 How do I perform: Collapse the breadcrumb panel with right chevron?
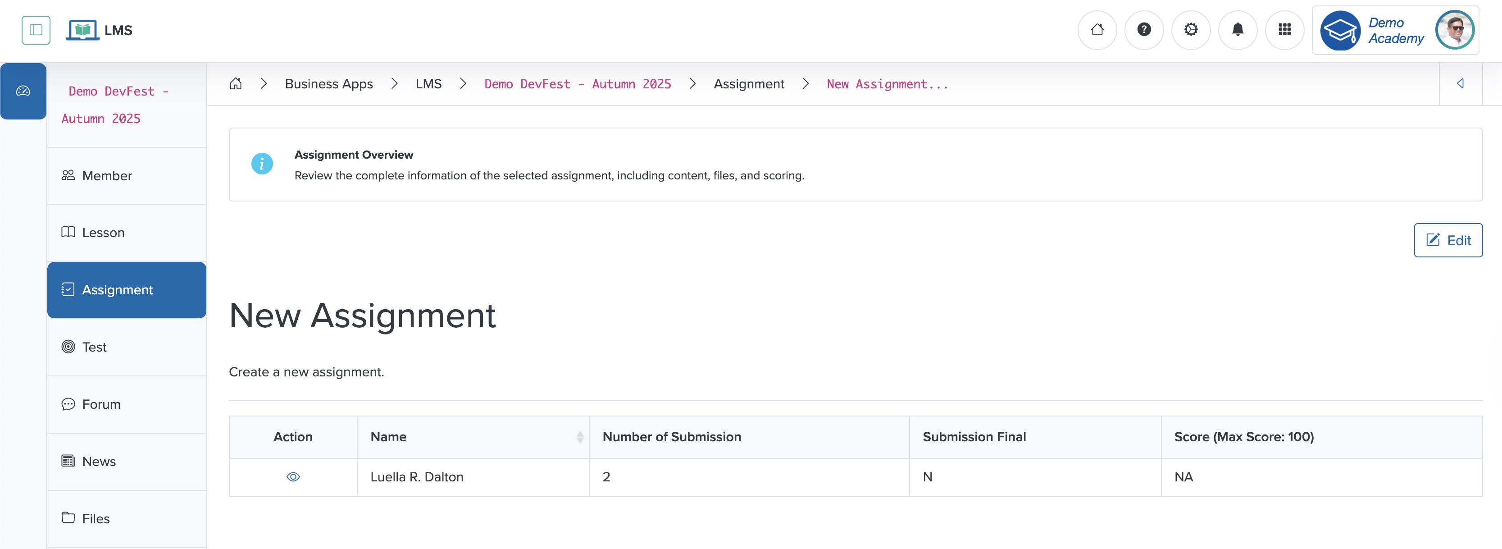[x=1461, y=83]
